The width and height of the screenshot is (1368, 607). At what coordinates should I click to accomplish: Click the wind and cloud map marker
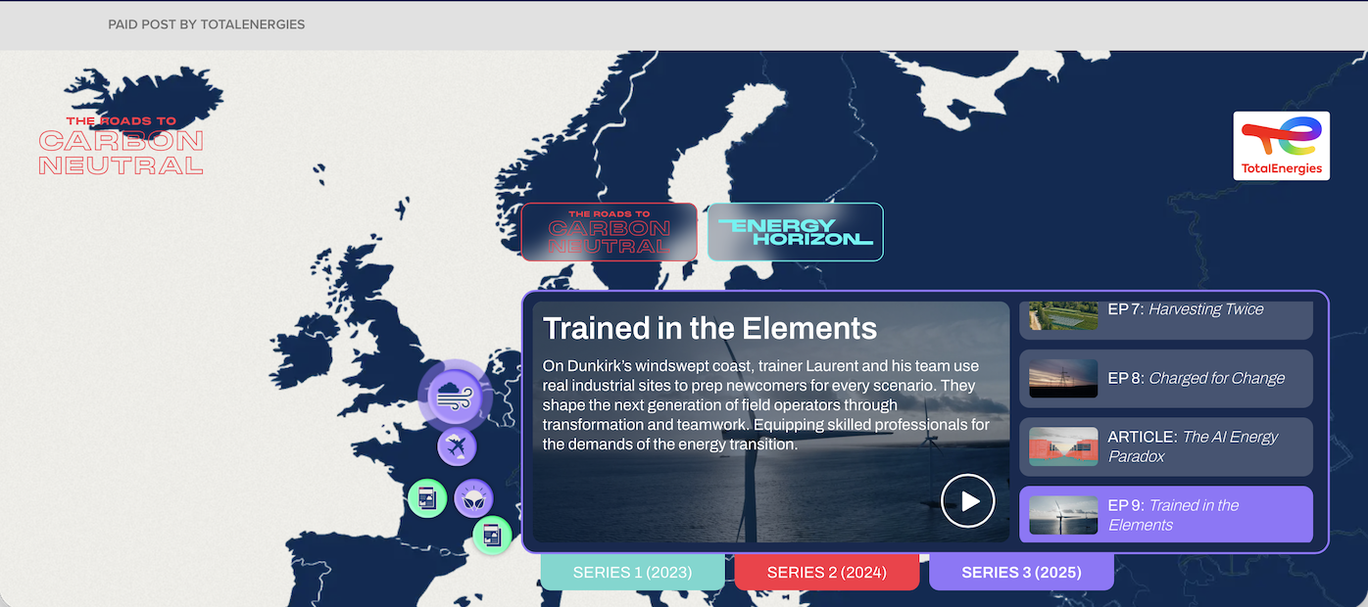pyautogui.click(x=455, y=397)
